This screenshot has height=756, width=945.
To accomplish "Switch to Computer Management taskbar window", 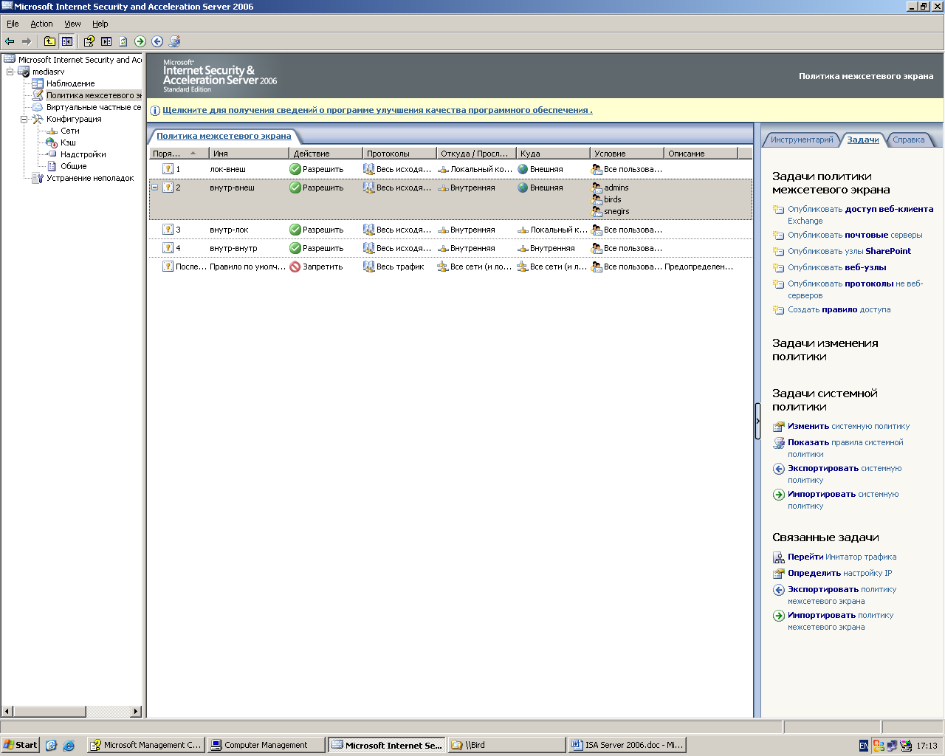I will click(266, 745).
